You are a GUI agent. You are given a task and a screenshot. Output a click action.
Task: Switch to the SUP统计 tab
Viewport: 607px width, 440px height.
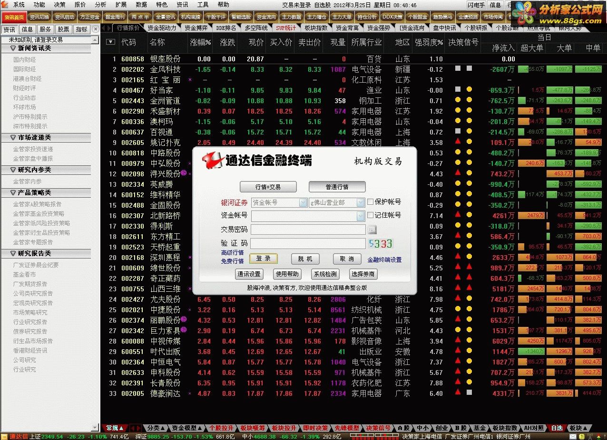pyautogui.click(x=286, y=28)
